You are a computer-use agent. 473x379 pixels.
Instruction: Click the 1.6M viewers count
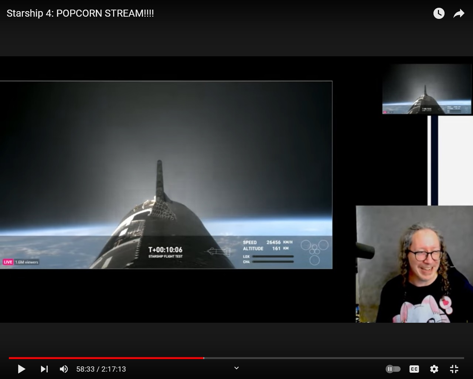click(27, 262)
